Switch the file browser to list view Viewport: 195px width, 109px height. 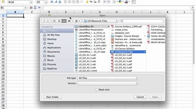(59, 21)
